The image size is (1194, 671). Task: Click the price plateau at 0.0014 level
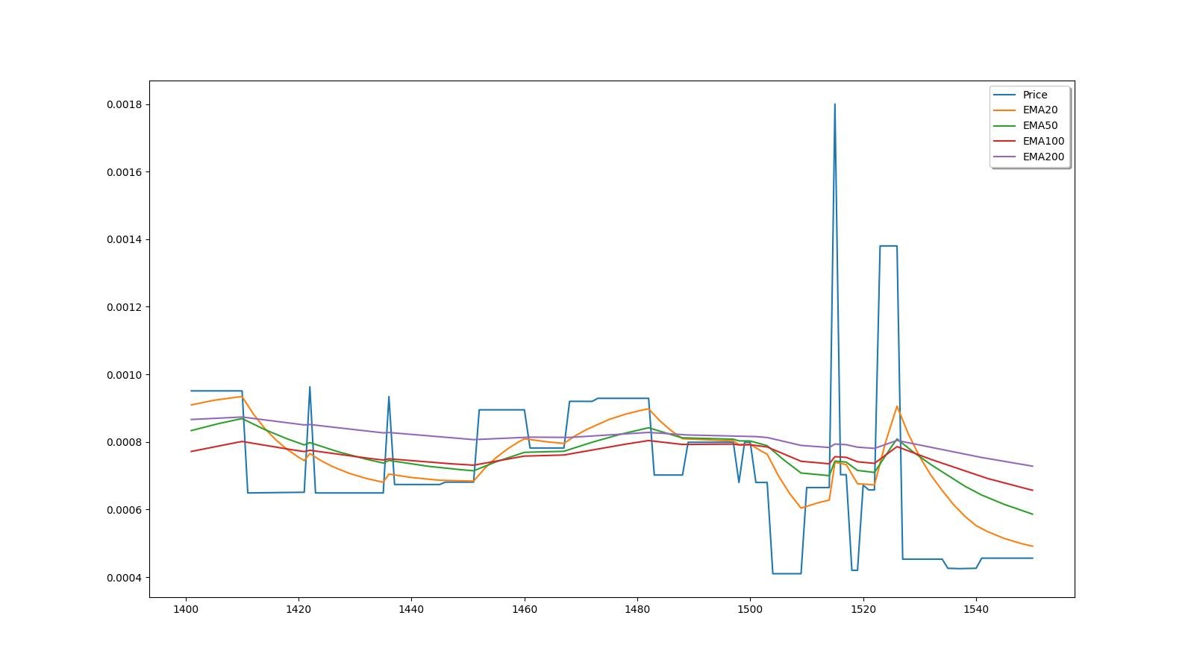point(888,246)
